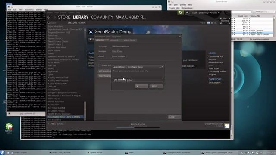276x155 pixels.
Task: Click the SET LAUNCH OPTIONS button
Action: 104,71
